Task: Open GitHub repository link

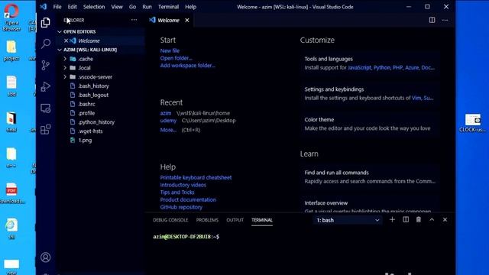Action: point(181,207)
